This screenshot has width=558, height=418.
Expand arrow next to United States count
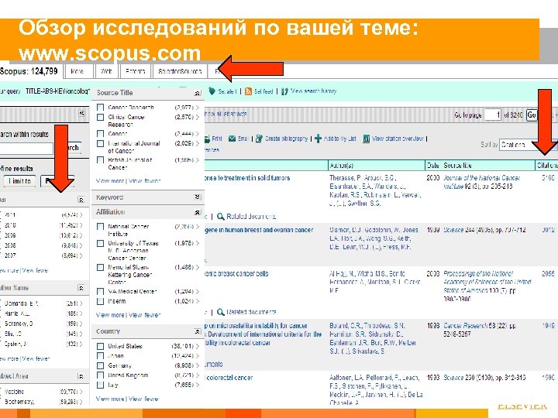tap(198, 346)
